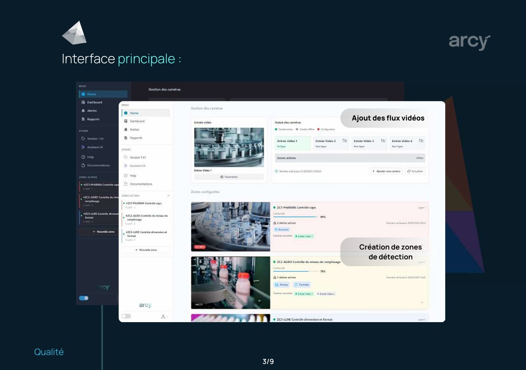Select ZC2-AGRO zone in light sidebar
Viewport: 526px width, 370px height.
(145, 219)
